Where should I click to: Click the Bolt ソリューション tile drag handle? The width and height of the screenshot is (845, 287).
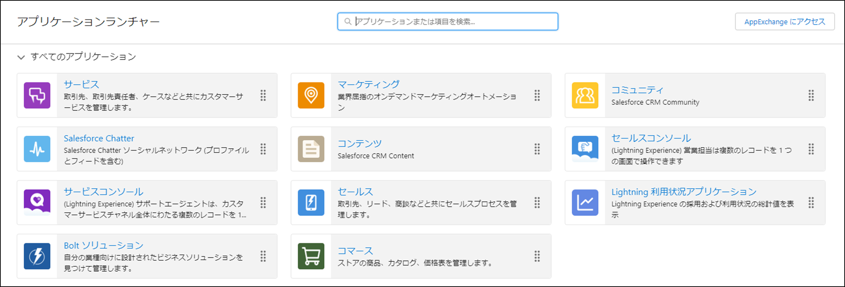pos(263,256)
